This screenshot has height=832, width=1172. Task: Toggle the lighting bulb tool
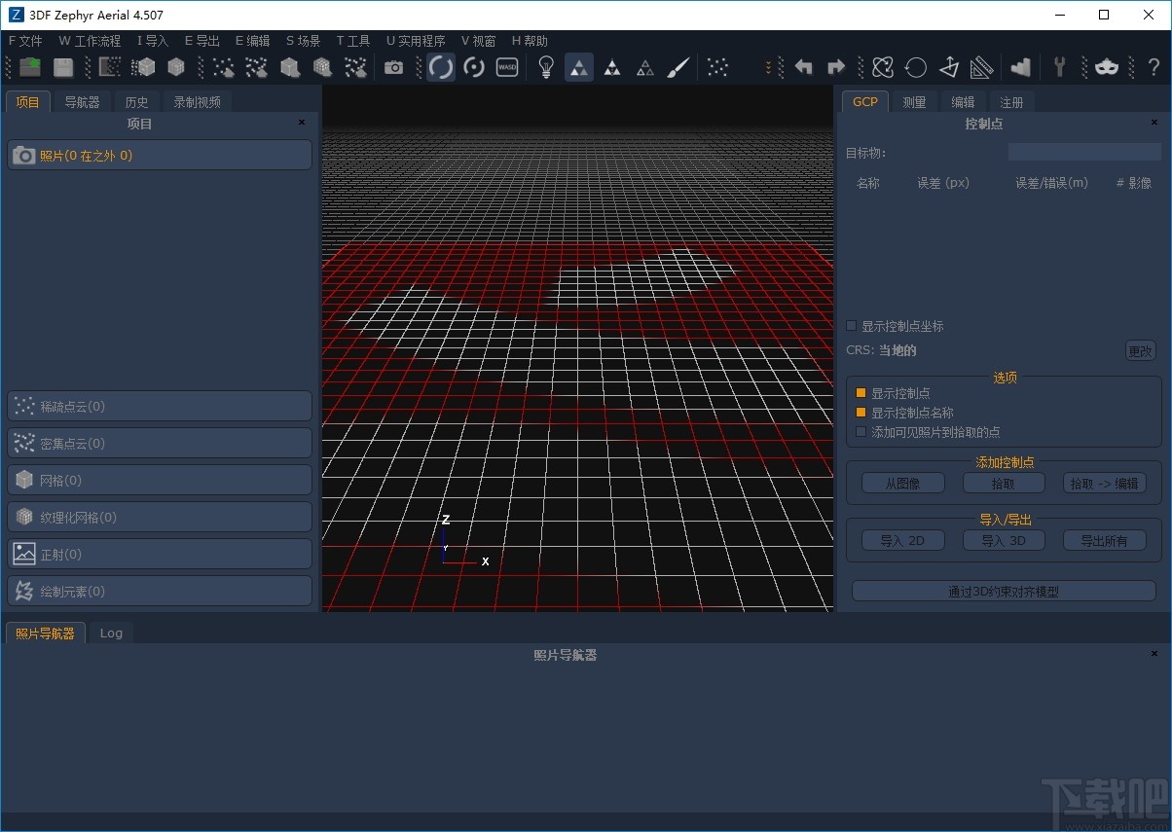(x=546, y=66)
